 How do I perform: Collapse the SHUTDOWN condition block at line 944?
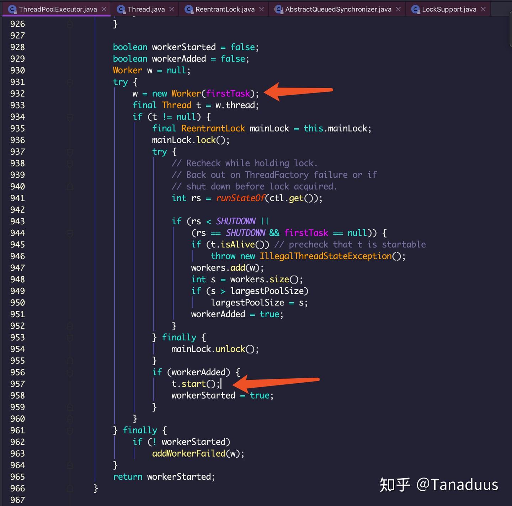[x=70, y=233]
